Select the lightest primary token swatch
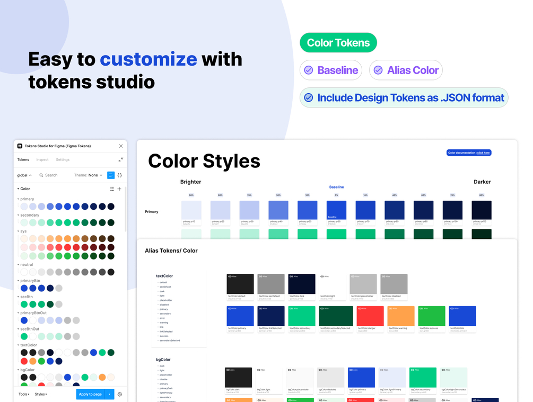 [24, 207]
